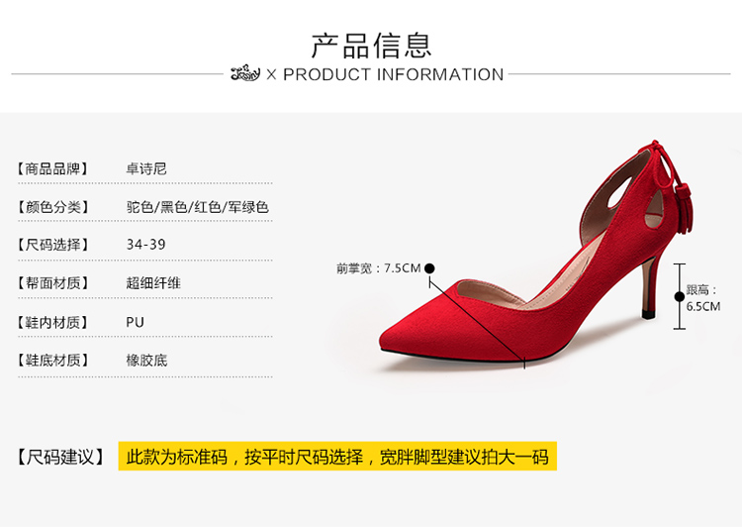Image resolution: width=742 pixels, height=527 pixels.
Task: Click the black dot on heel height marker
Action: [x=680, y=296]
